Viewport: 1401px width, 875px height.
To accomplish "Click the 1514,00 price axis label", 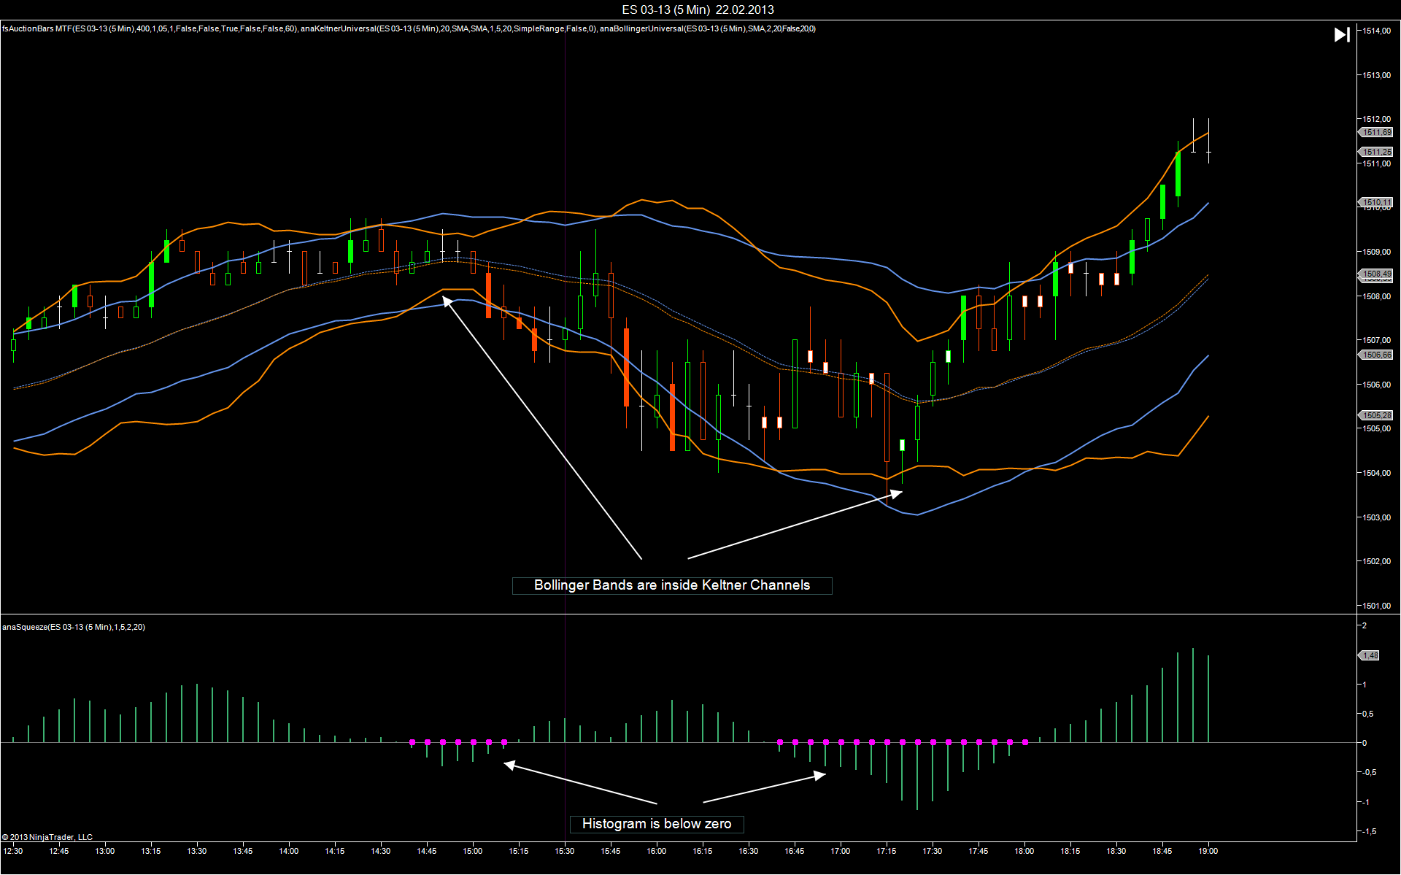I will click(x=1377, y=31).
